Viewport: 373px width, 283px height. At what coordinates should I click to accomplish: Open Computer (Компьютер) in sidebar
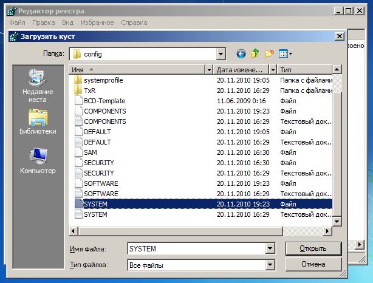click(38, 161)
